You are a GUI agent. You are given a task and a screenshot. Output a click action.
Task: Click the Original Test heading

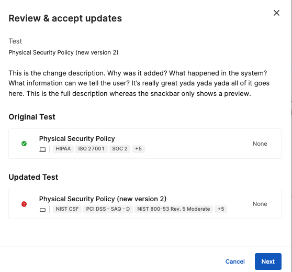[32, 117]
